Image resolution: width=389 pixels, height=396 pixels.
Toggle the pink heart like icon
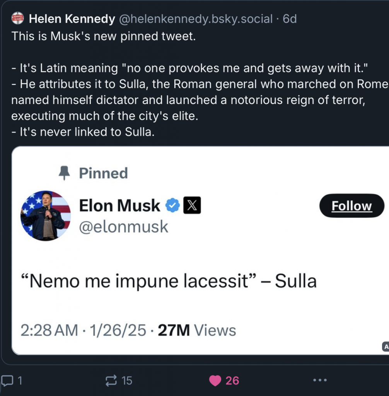coord(215,381)
